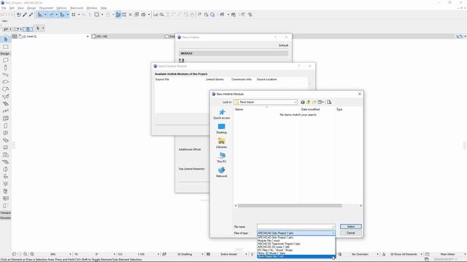Open the Document menu
Image resolution: width=467 pixels, height=262 pixels.
(46, 8)
